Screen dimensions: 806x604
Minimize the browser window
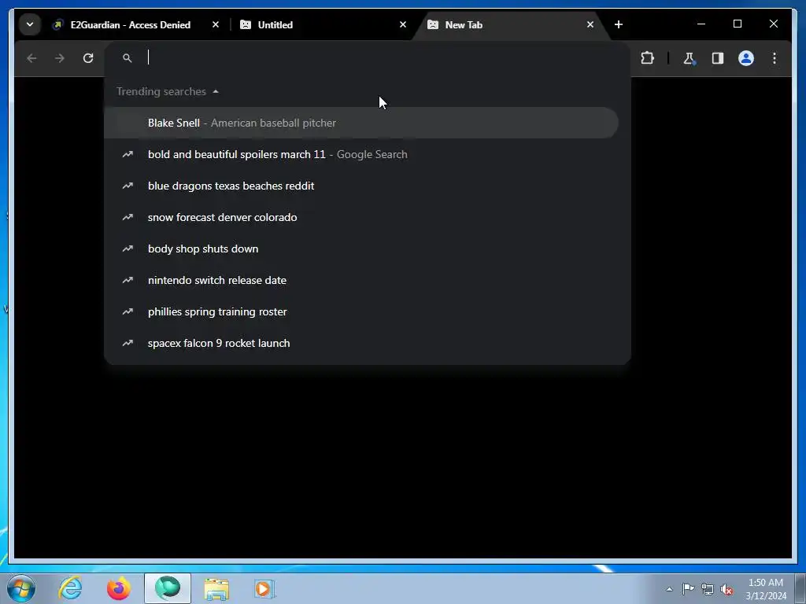(701, 24)
